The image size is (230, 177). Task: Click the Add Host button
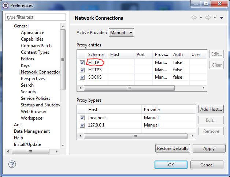point(211,109)
